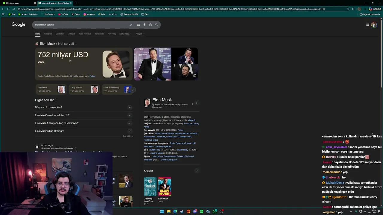Open the tuxedo photo of Elon Musk
The height and width of the screenshot is (215, 383).
(x=152, y=64)
